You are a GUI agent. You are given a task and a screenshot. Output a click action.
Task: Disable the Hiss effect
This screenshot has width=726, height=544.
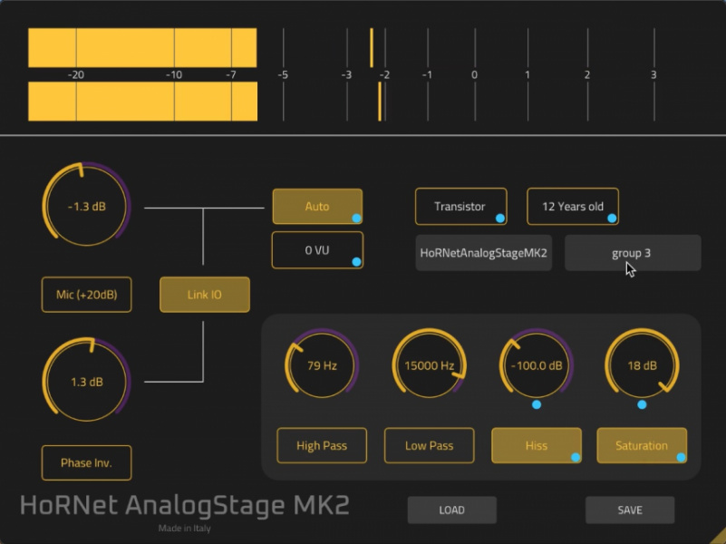[536, 445]
